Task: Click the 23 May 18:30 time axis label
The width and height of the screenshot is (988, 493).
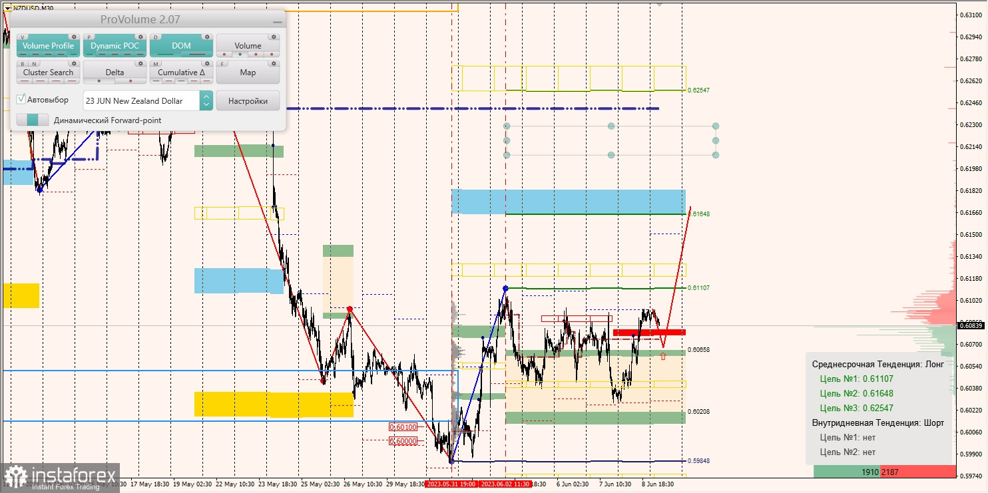Action: pos(278,484)
